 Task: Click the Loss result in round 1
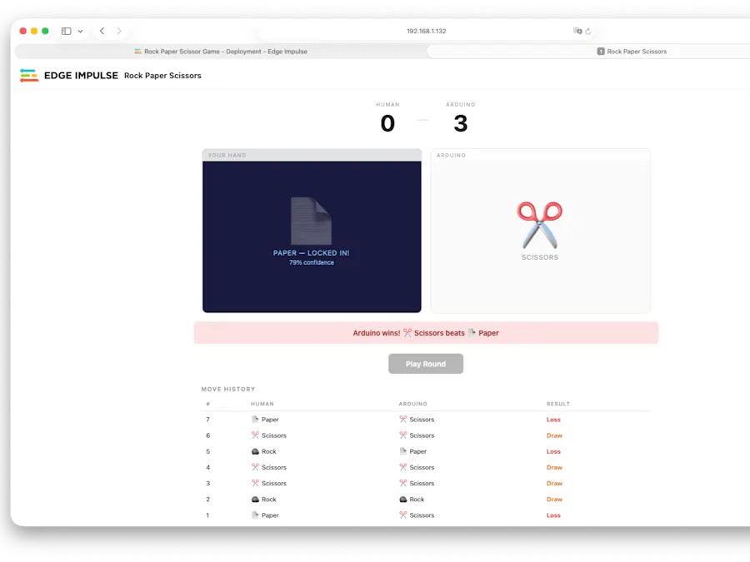[x=553, y=515]
